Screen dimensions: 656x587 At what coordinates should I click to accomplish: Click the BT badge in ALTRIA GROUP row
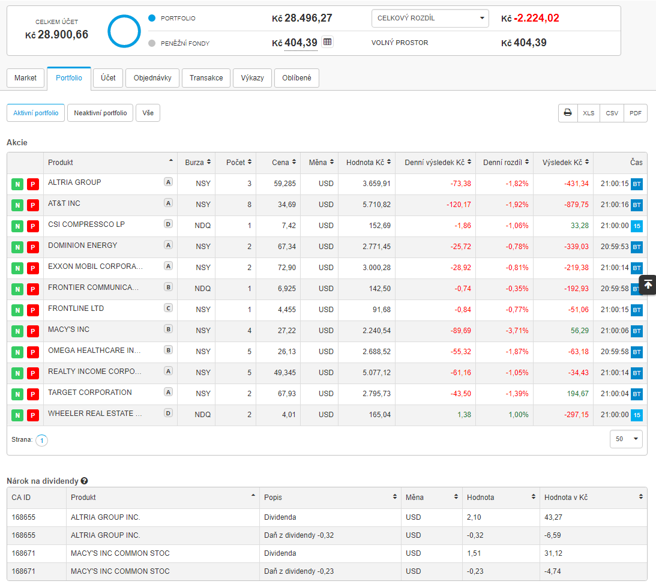pyautogui.click(x=636, y=184)
